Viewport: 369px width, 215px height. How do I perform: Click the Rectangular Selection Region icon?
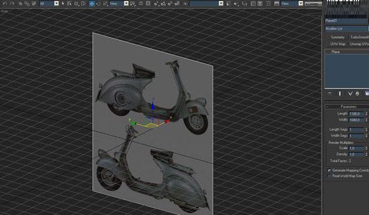click(76, 4)
